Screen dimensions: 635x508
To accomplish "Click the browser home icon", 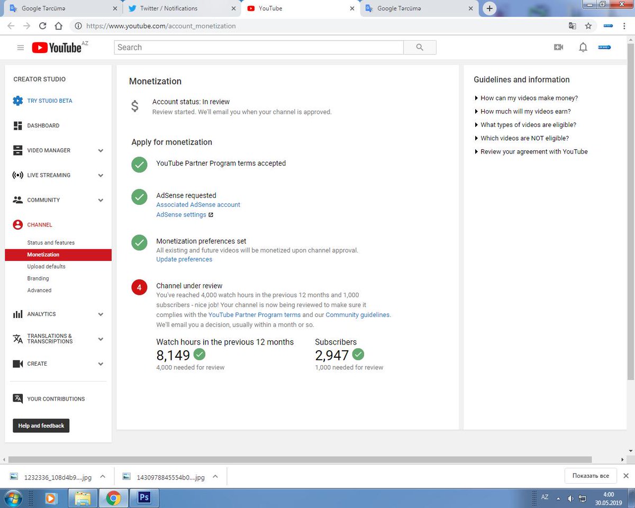I will click(59, 25).
